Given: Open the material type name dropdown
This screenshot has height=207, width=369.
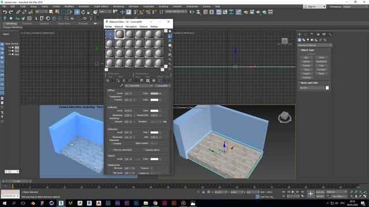Looking at the screenshot, I should point(138,86).
